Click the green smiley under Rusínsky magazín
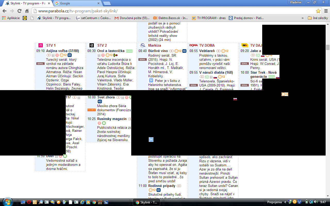 (104, 123)
